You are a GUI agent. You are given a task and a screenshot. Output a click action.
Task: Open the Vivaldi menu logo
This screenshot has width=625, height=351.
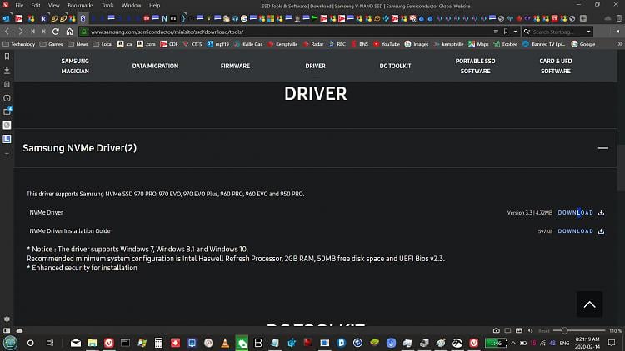6,5
